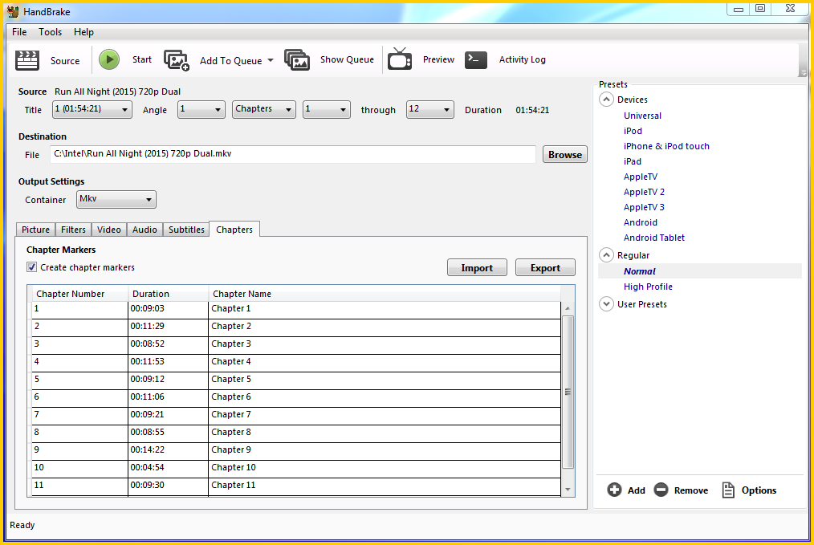Image resolution: width=814 pixels, height=545 pixels.
Task: Click the minus icon next to Remove preset
Action: click(x=661, y=490)
